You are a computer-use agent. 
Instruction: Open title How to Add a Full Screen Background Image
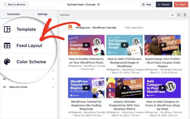point(124,63)
